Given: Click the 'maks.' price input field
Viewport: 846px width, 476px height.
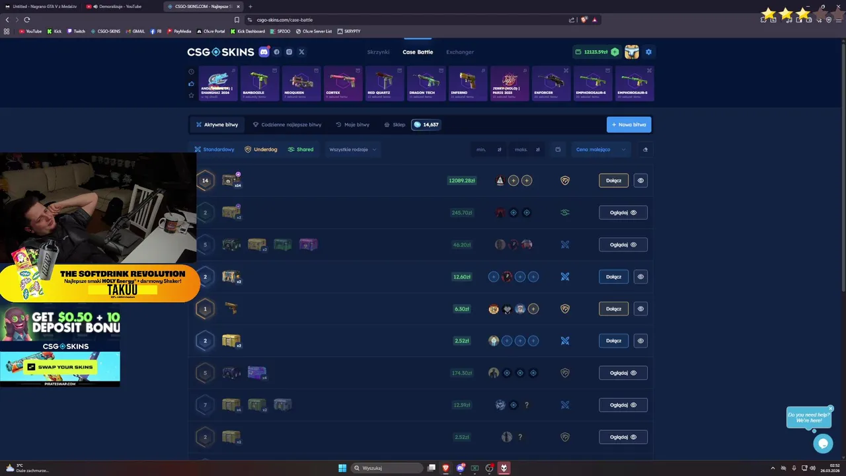Looking at the screenshot, I should point(527,149).
